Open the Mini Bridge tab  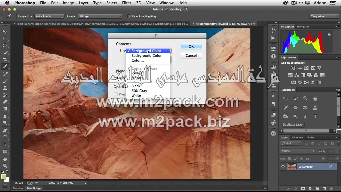tap(34, 188)
